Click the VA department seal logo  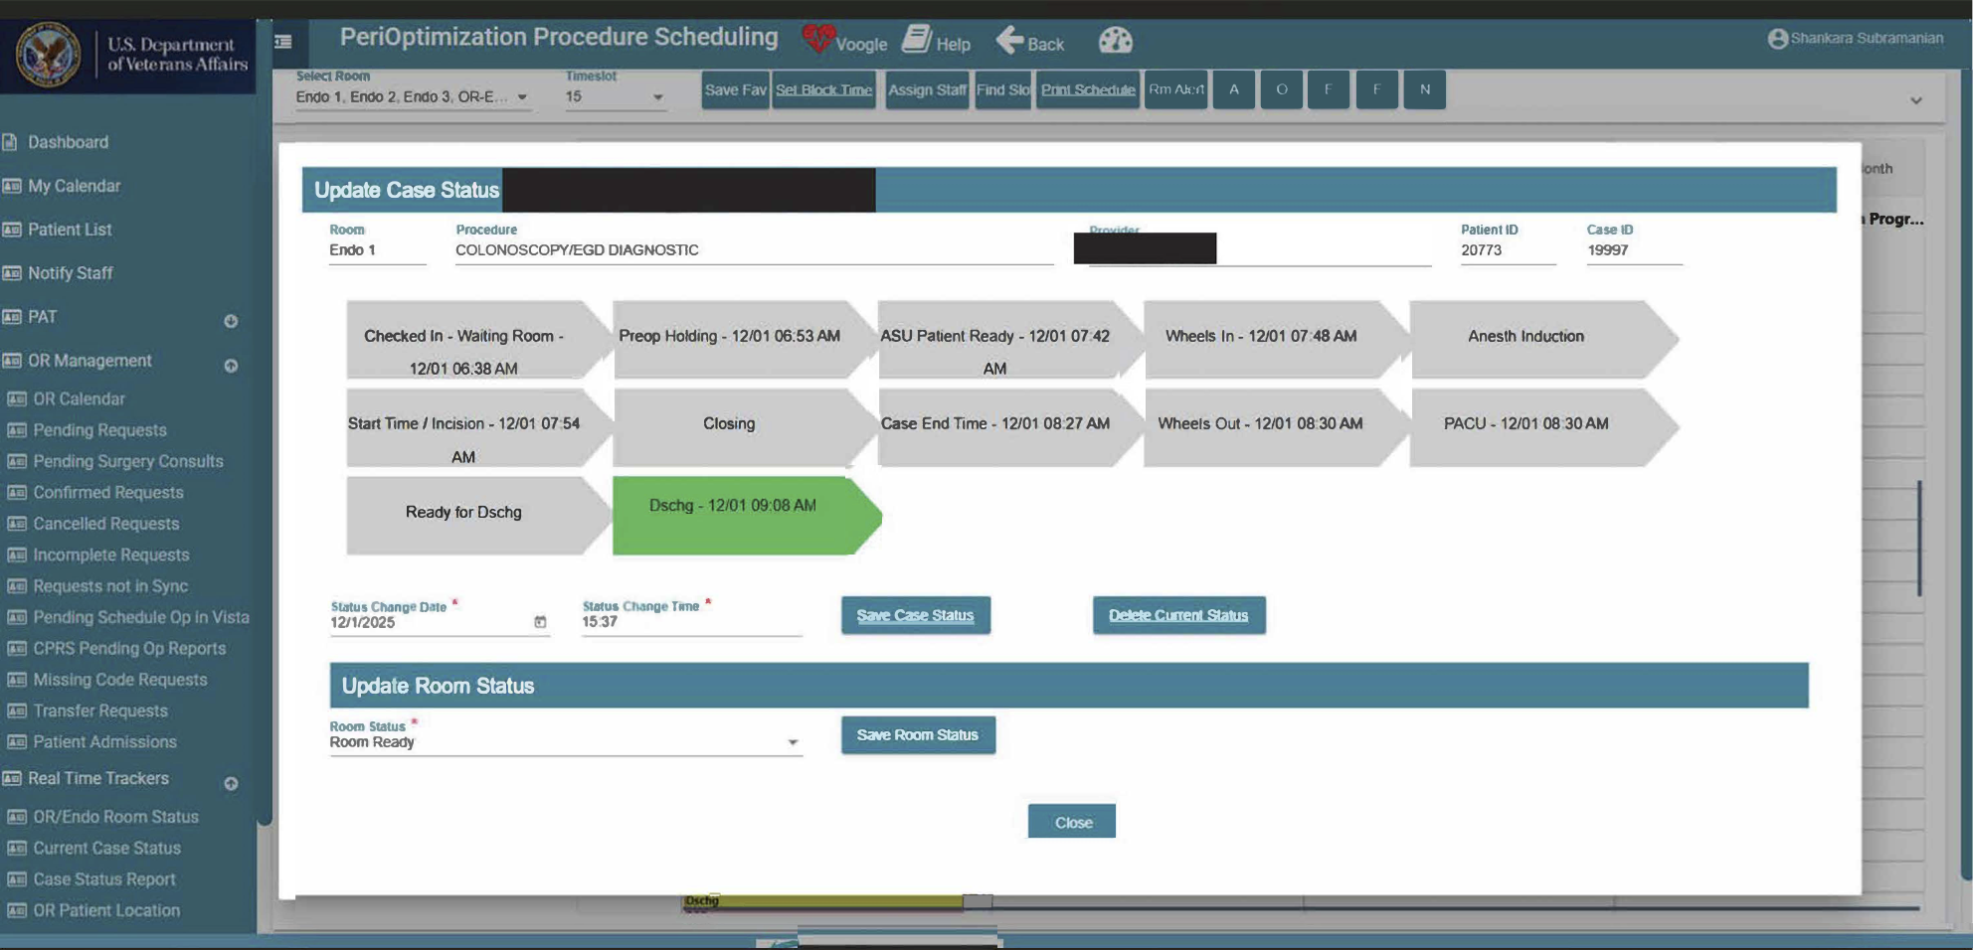[x=48, y=54]
